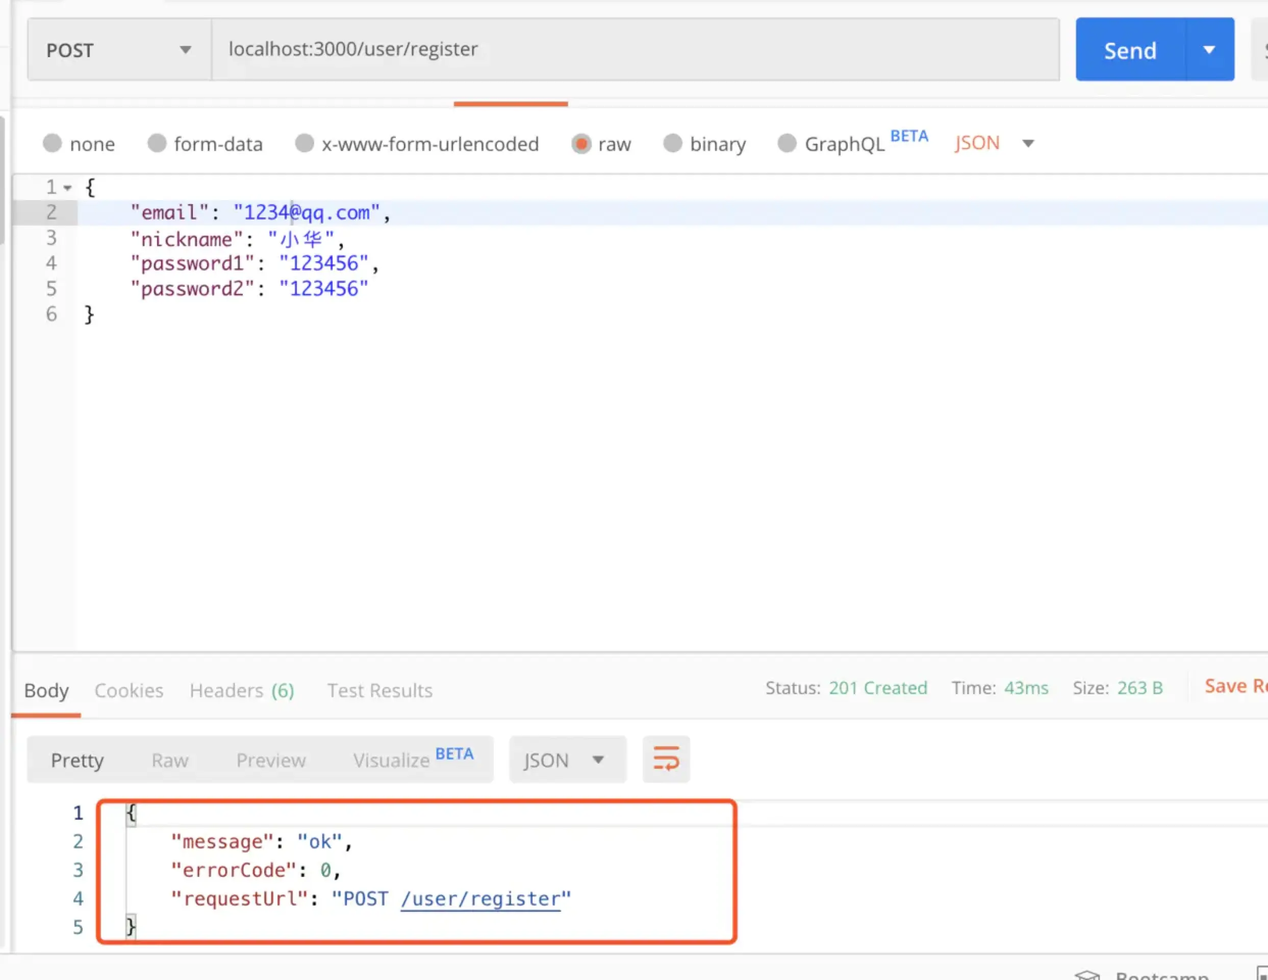Open the response format JSON dropdown
The width and height of the screenshot is (1268, 980).
[x=567, y=760]
